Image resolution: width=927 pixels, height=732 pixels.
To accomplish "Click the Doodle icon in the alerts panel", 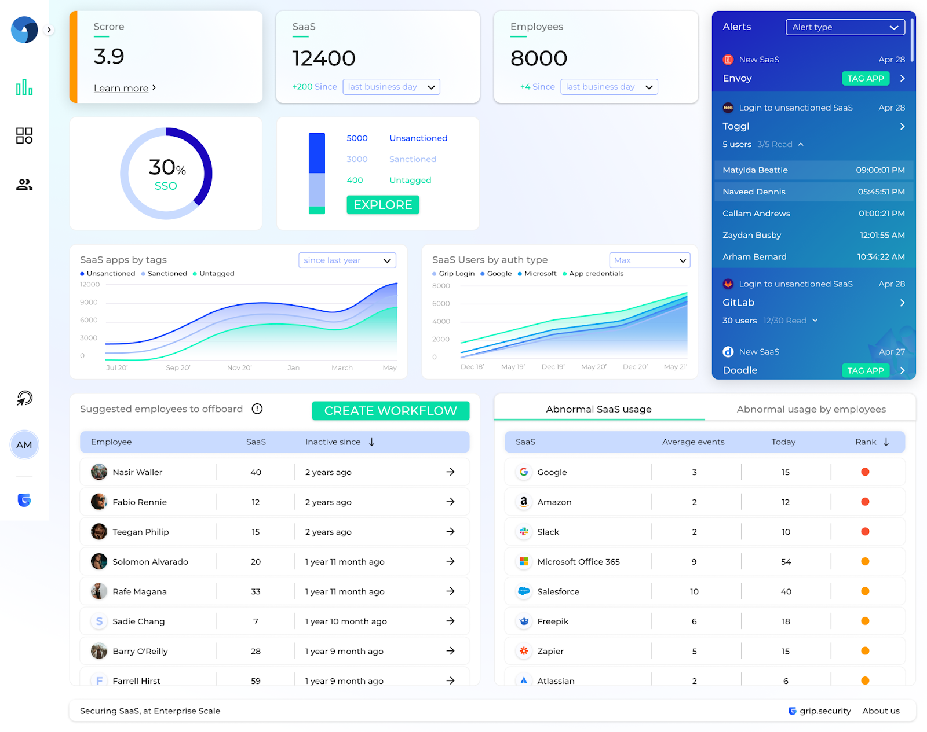I will (728, 351).
